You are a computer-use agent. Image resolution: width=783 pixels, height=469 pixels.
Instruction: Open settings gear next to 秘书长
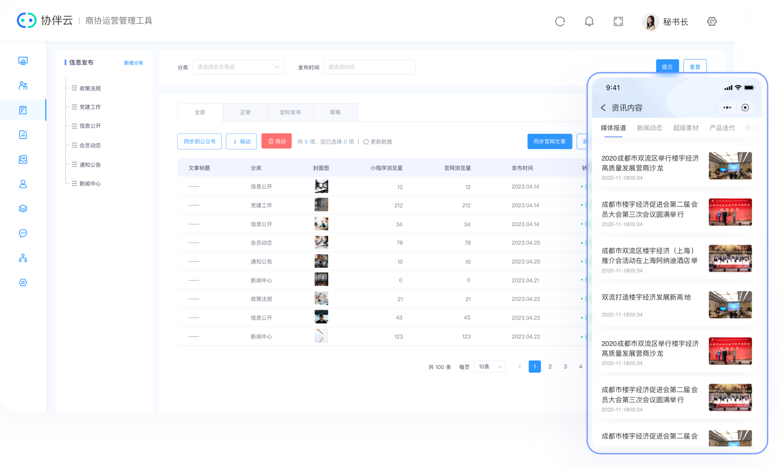[712, 22]
